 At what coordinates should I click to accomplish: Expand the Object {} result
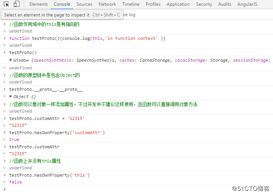click(11, 97)
